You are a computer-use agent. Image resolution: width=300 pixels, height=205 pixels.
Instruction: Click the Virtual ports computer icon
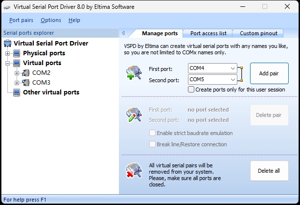(x=17, y=63)
